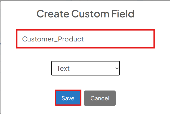This screenshot has width=170, height=114.
Task: Click the Save button
Action: click(x=68, y=98)
